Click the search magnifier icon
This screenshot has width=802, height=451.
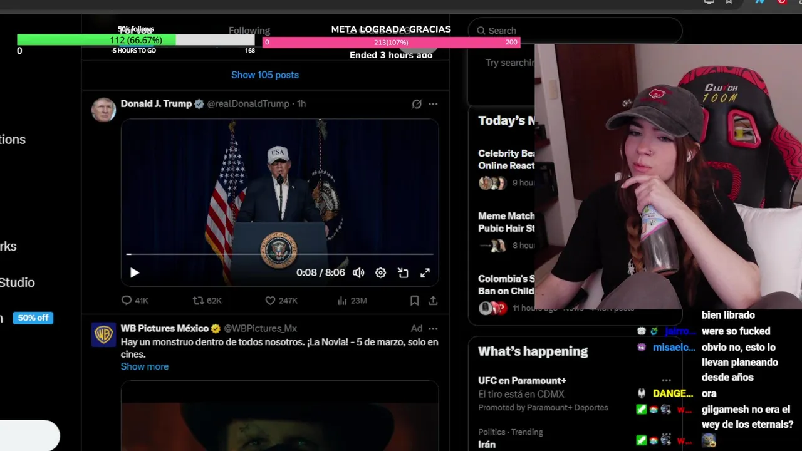pyautogui.click(x=481, y=31)
